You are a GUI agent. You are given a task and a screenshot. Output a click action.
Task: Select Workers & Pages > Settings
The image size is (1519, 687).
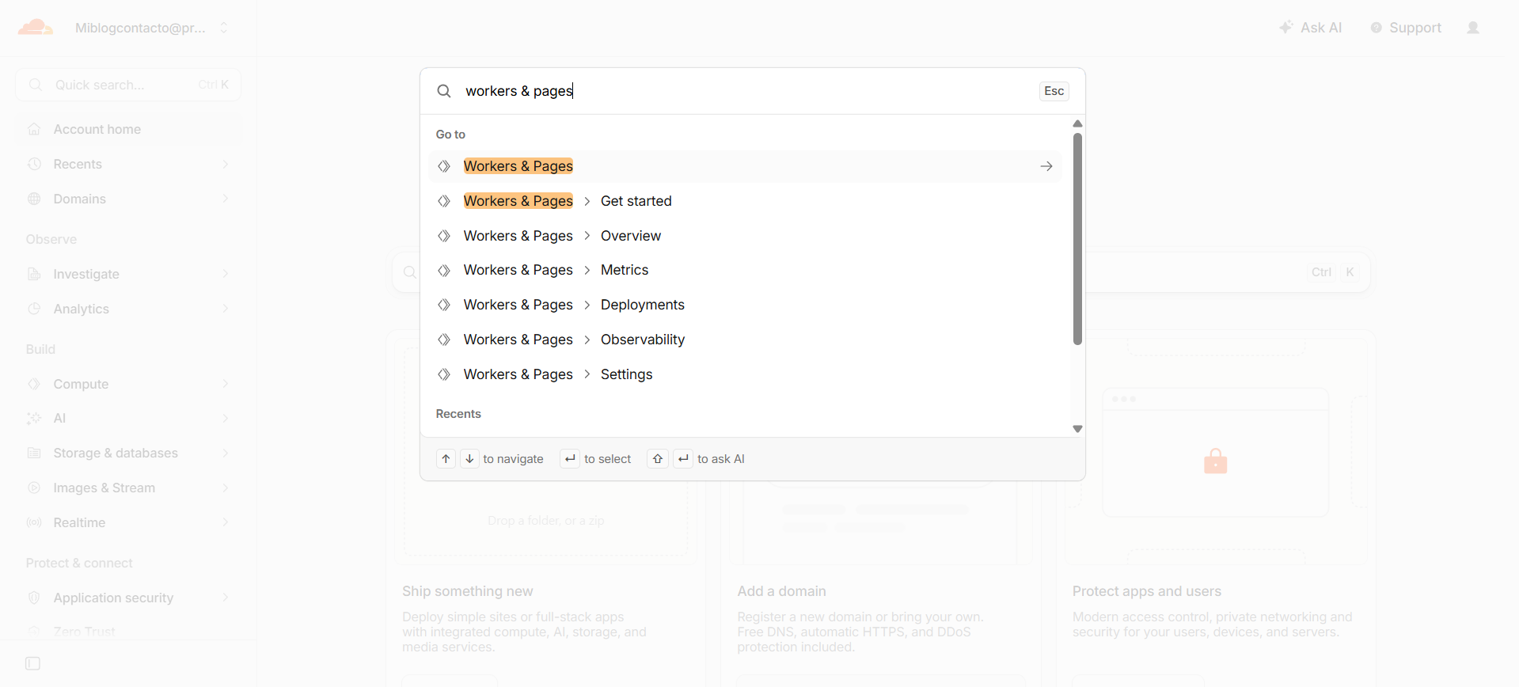(x=745, y=374)
